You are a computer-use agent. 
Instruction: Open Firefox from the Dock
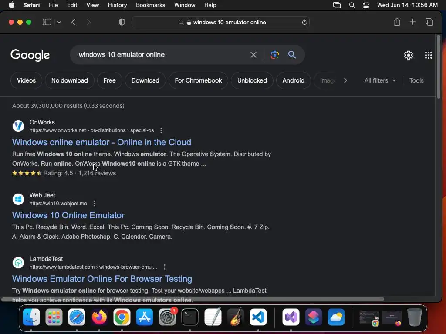point(99,317)
